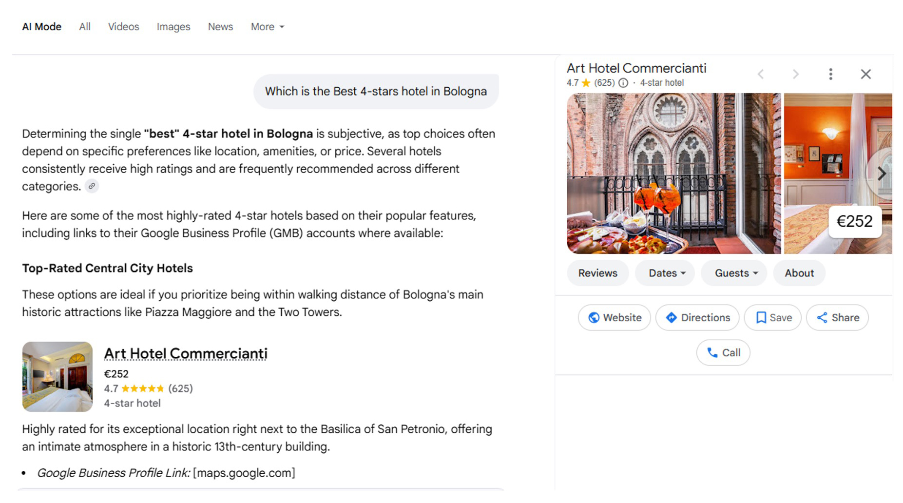Get Directions to the hotel
The width and height of the screenshot is (903, 503).
[697, 318]
